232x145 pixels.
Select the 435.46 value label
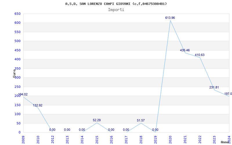pyautogui.click(x=185, y=50)
